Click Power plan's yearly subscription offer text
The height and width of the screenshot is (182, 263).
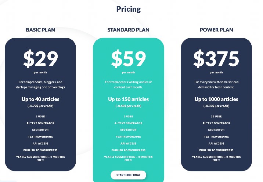(x=216, y=159)
